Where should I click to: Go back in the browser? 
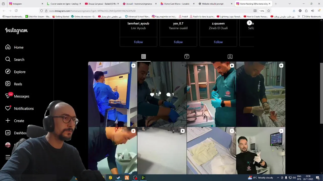coord(4,11)
